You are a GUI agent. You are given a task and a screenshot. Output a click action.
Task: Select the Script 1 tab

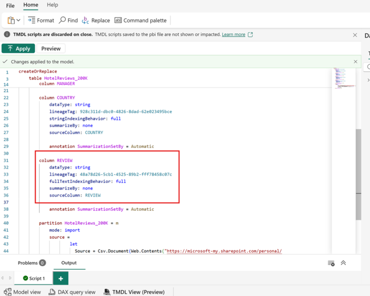click(x=34, y=278)
